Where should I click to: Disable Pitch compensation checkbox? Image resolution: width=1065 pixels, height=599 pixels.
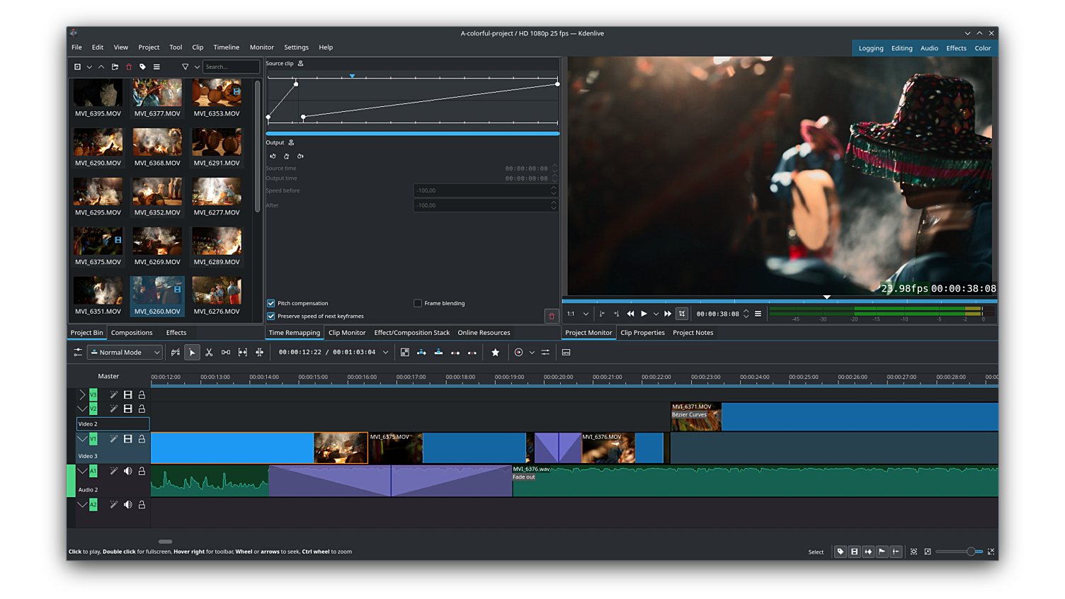pyautogui.click(x=271, y=303)
